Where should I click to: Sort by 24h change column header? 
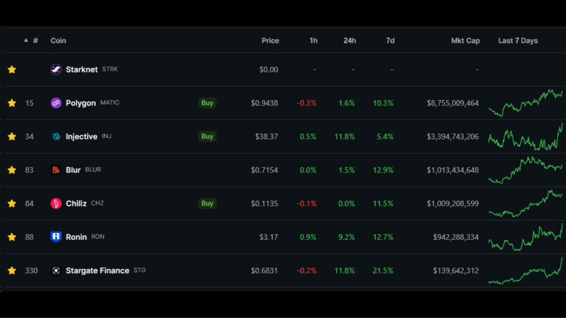[x=349, y=41]
